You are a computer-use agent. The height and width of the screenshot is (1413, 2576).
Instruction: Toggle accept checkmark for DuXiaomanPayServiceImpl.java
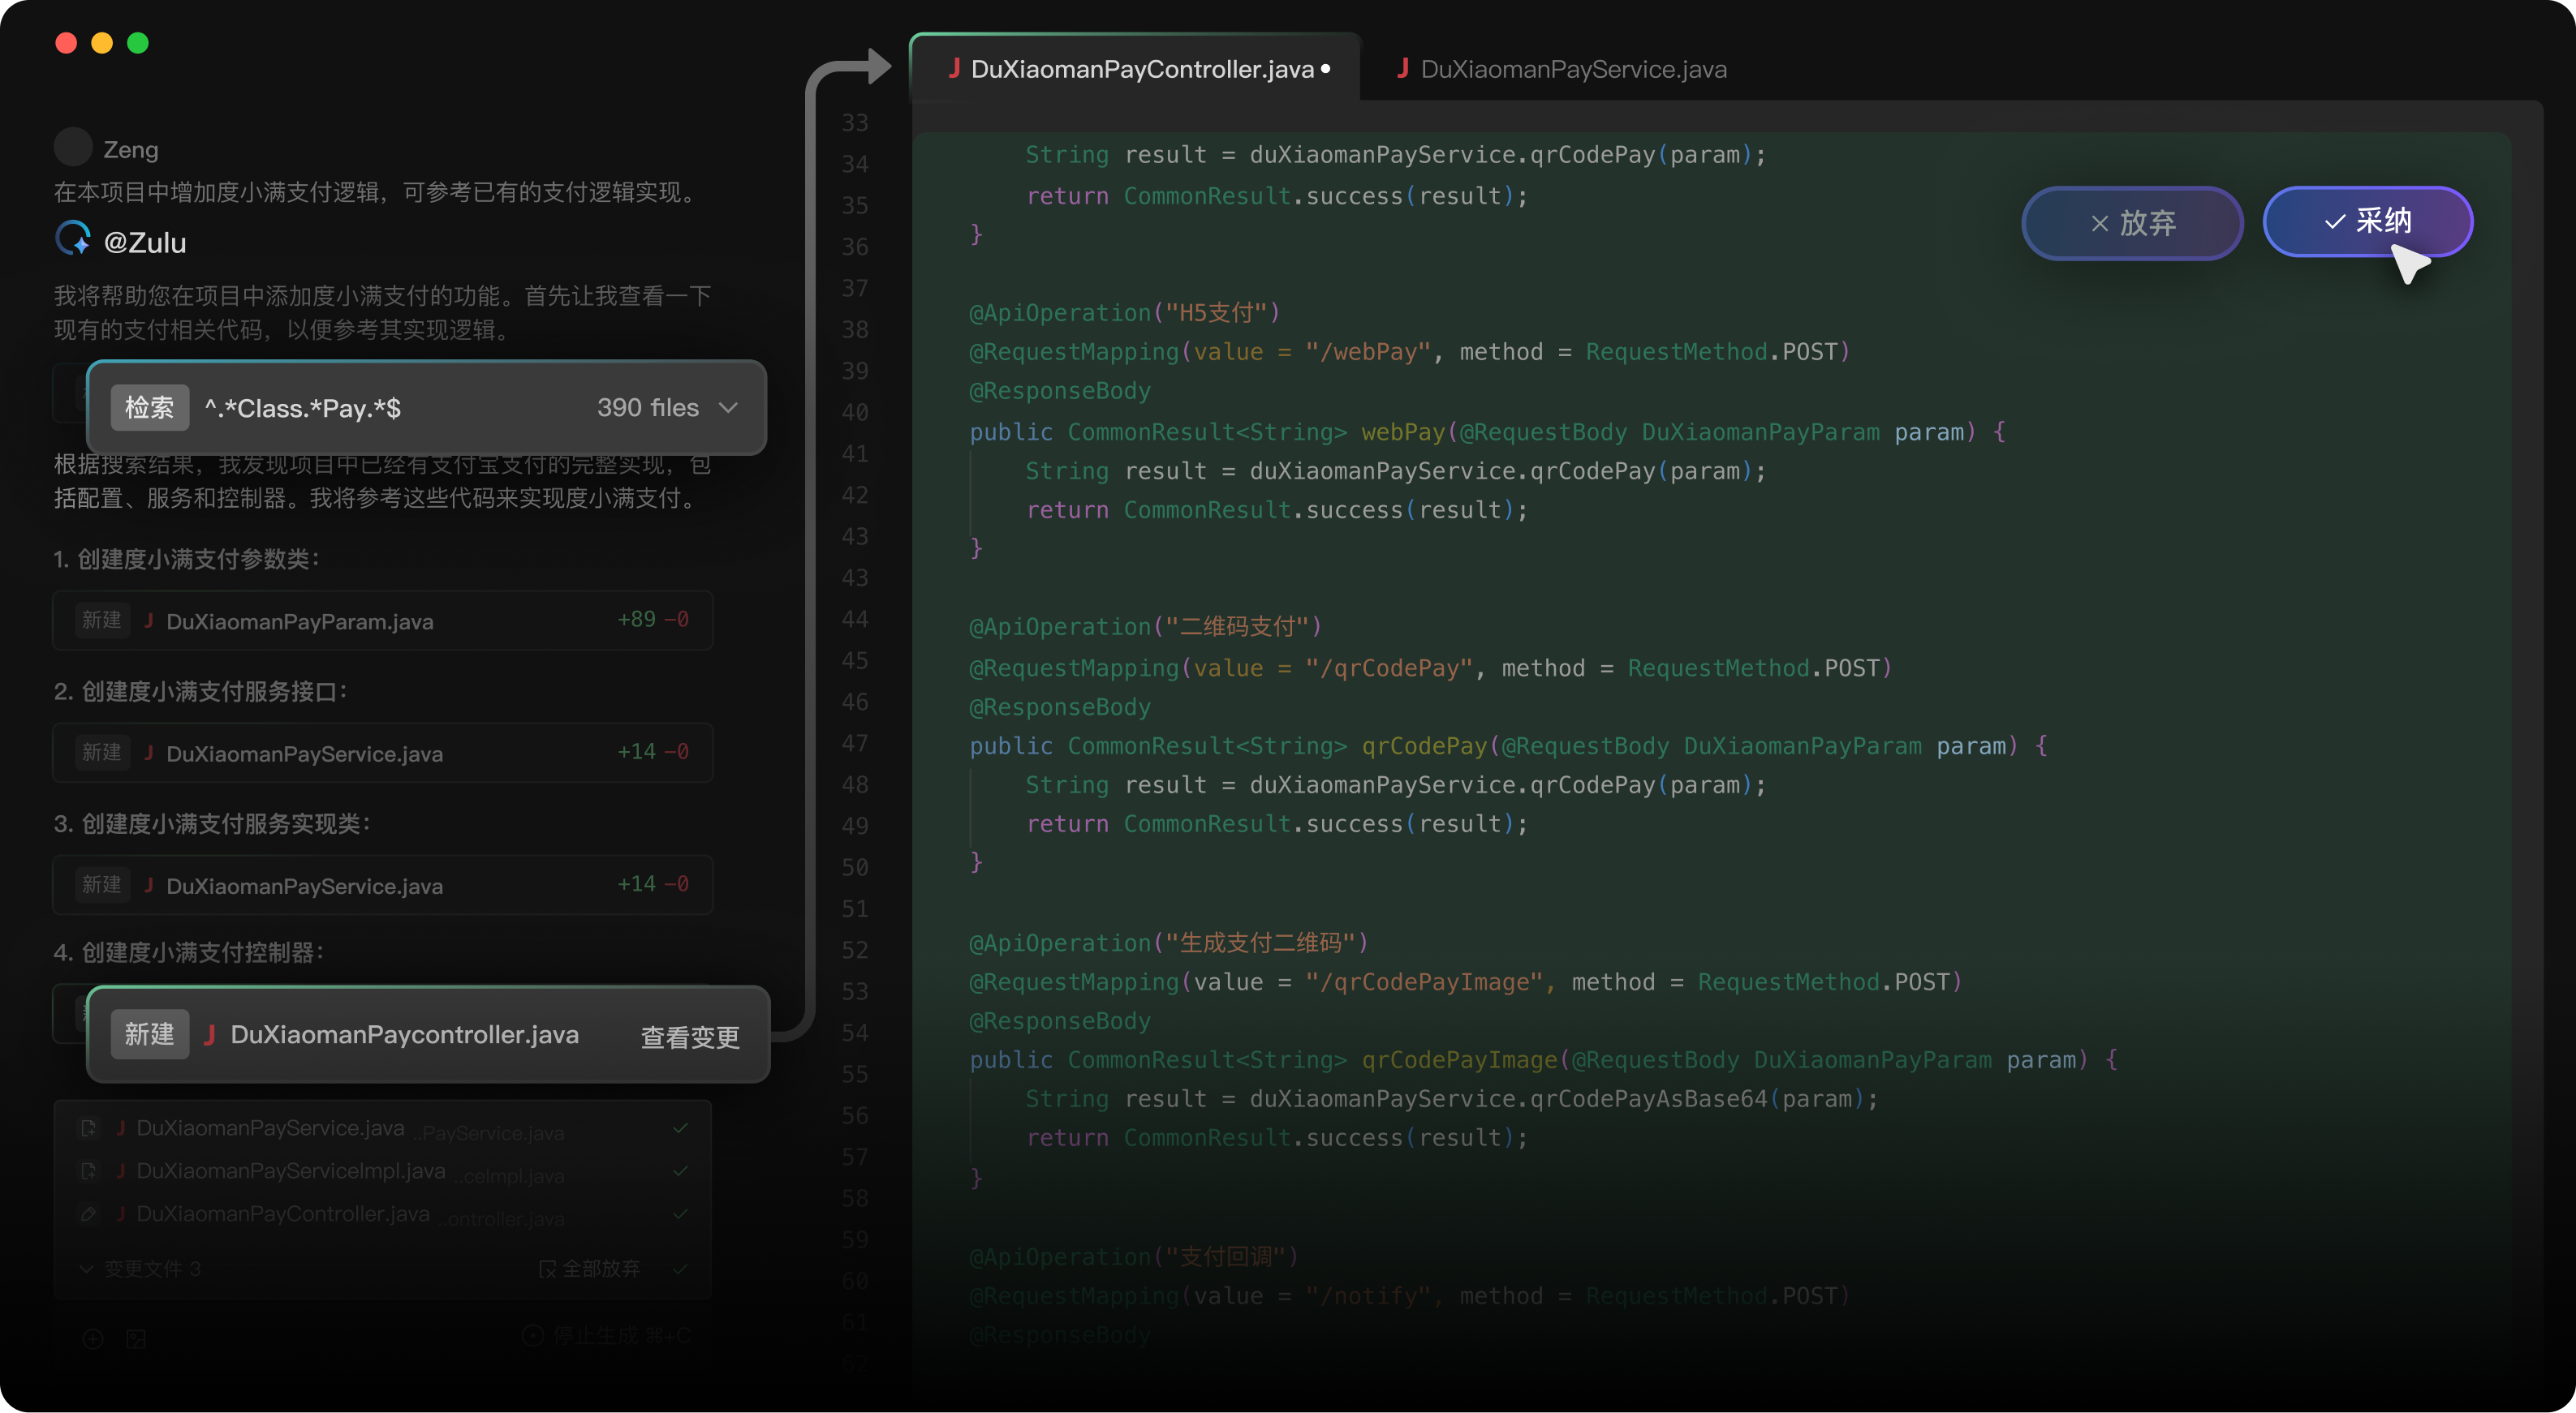pos(680,1171)
